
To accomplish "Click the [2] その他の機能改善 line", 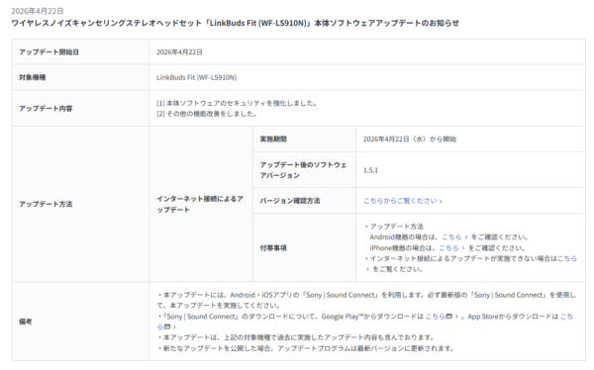I will click(207, 114).
